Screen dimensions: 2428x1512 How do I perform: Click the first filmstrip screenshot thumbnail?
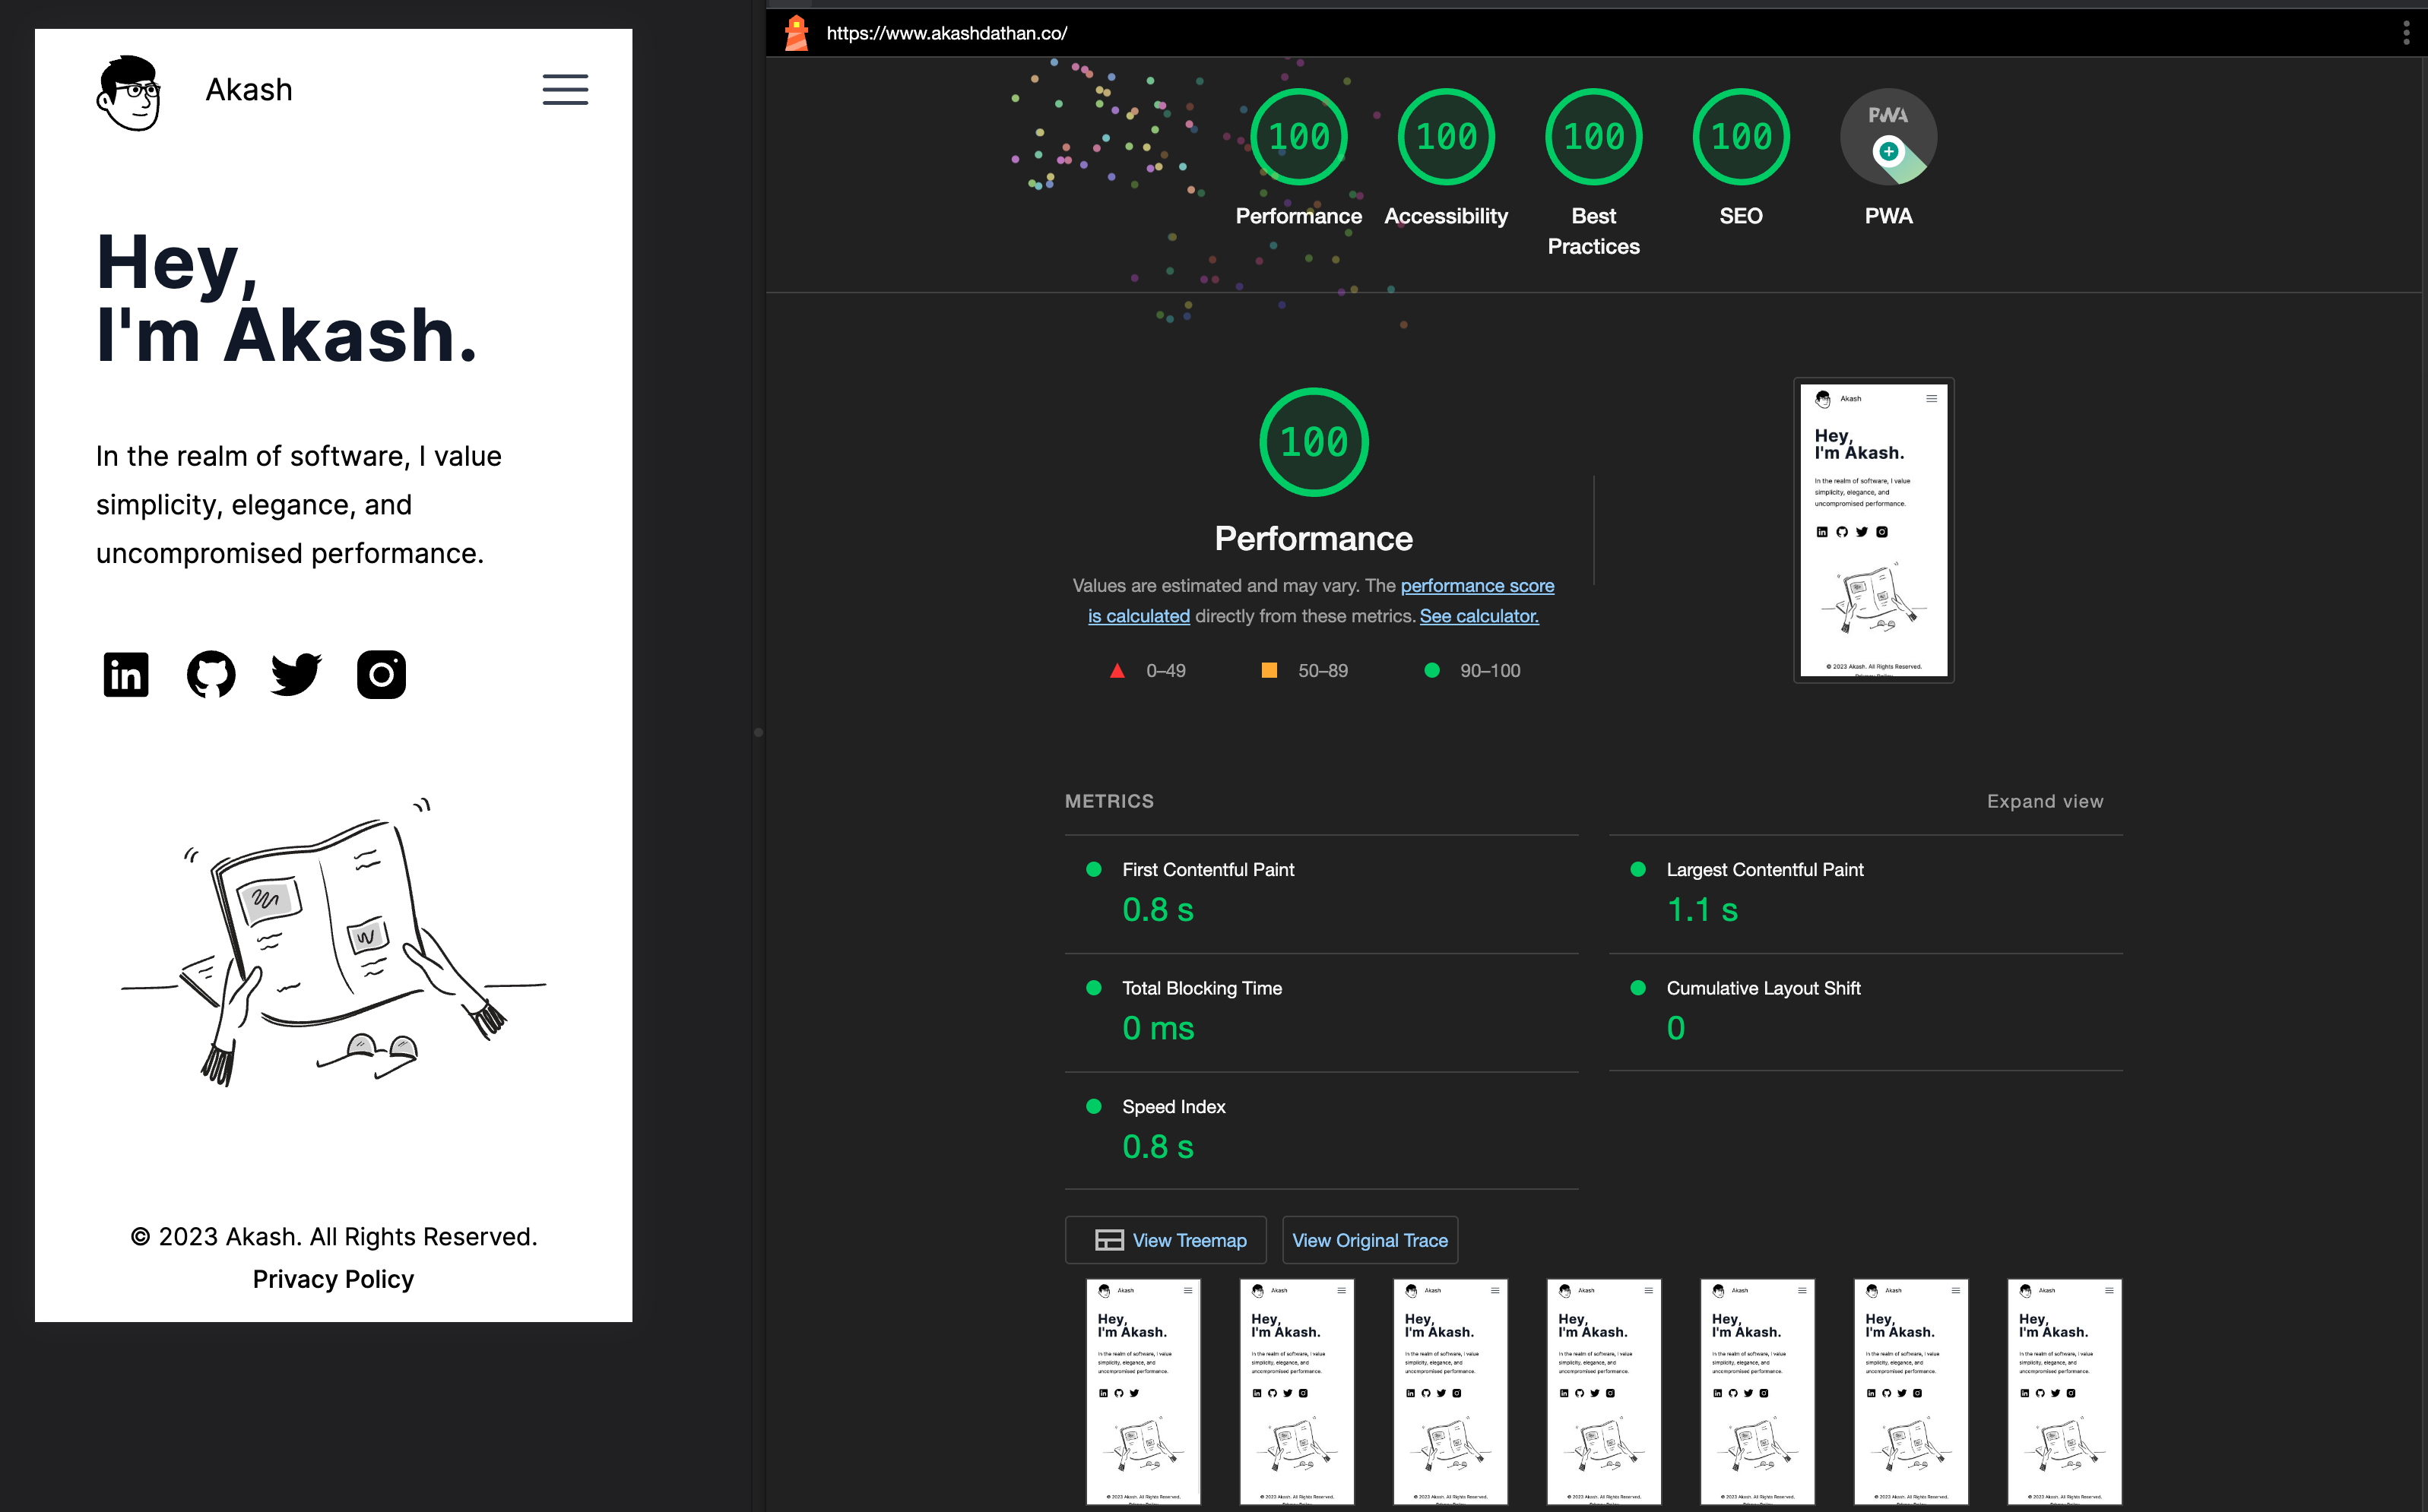pos(1143,1391)
